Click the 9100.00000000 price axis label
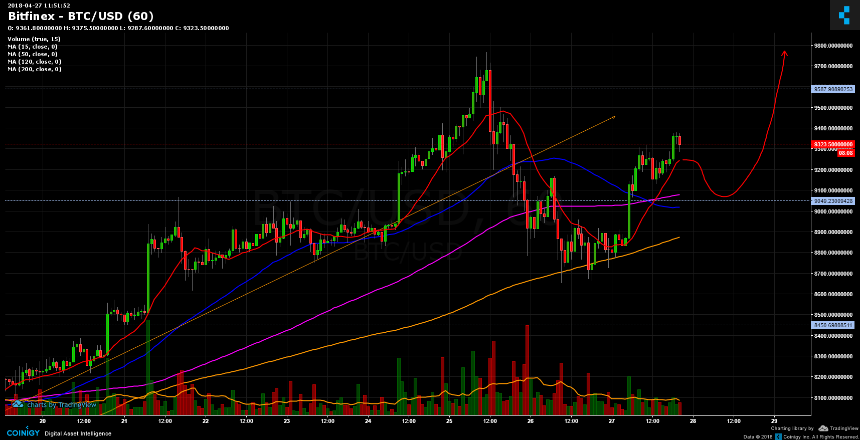Viewport: 860px width, 440px height. click(x=833, y=190)
